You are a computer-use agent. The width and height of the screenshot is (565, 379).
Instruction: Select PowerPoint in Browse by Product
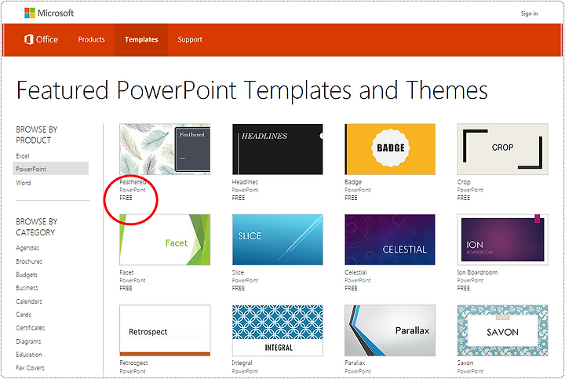click(51, 169)
